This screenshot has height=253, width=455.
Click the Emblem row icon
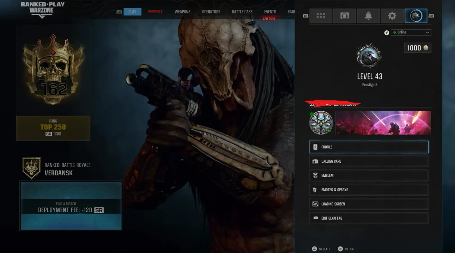(x=315, y=175)
